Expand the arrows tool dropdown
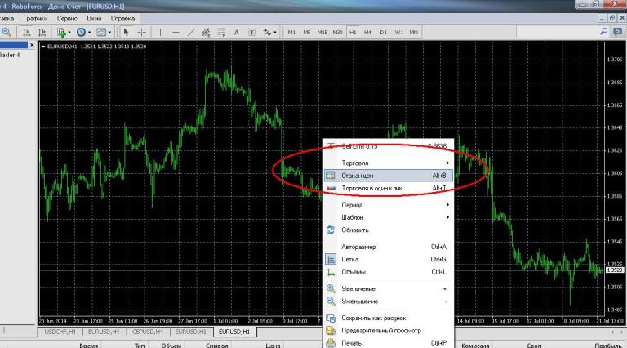 275,32
